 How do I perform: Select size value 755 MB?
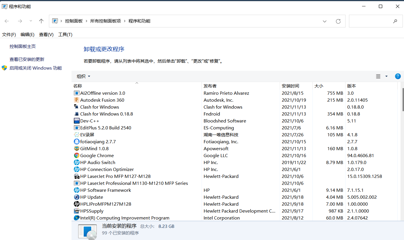[x=335, y=93]
